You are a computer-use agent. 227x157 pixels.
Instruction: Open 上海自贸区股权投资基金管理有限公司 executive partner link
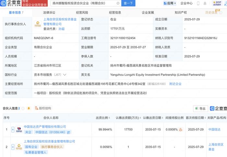point(60,22)
